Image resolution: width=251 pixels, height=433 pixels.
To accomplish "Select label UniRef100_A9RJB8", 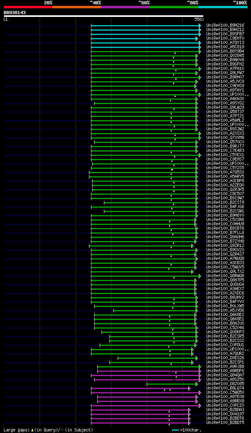I will coord(225,366).
